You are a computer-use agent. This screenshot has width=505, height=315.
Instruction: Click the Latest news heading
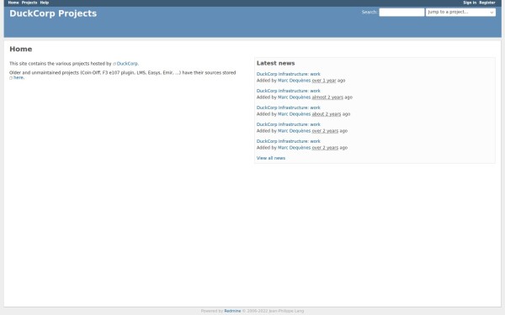coord(275,63)
